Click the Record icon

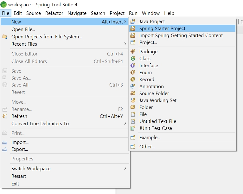133,79
